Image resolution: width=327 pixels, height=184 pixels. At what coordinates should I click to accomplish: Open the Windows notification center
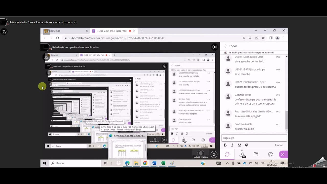pyautogui.click(x=282, y=163)
